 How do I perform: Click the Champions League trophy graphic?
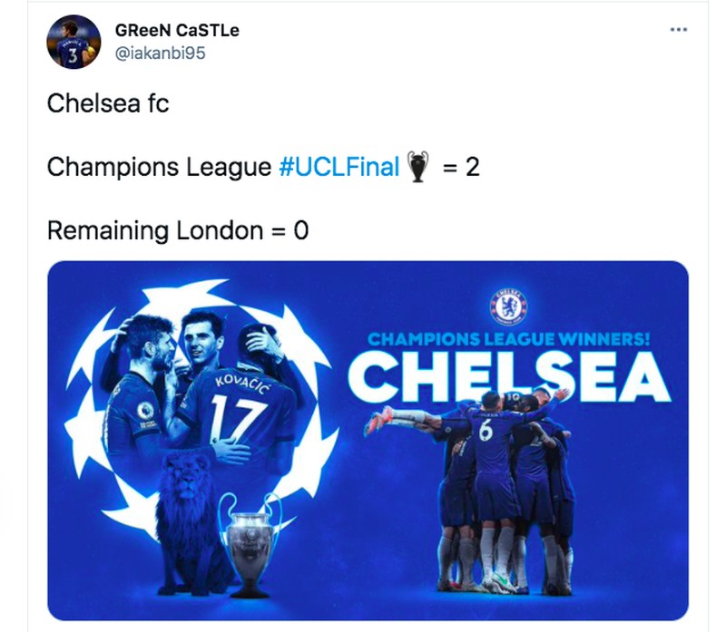251,534
